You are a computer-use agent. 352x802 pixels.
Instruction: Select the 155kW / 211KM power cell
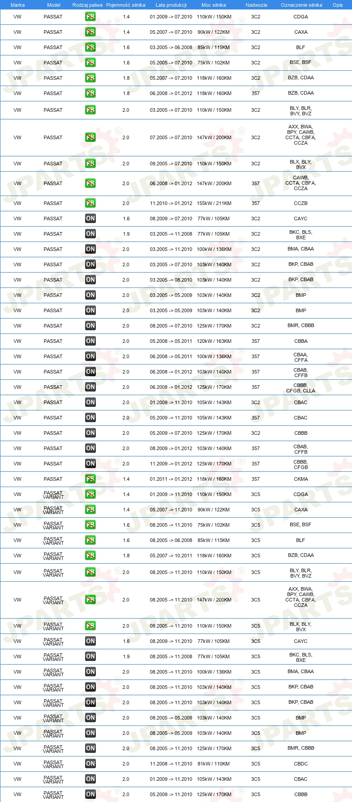pos(214,203)
